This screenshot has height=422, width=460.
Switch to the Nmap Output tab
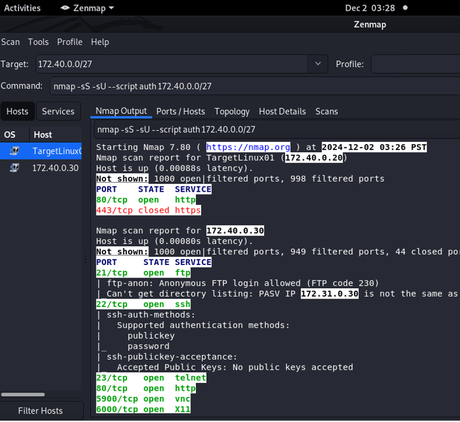point(121,111)
